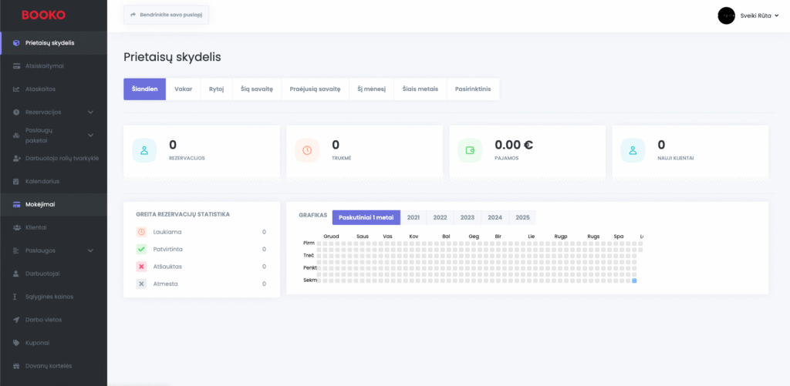Click the Ataskaitos chart icon
This screenshot has height=386, width=790.
[17, 89]
